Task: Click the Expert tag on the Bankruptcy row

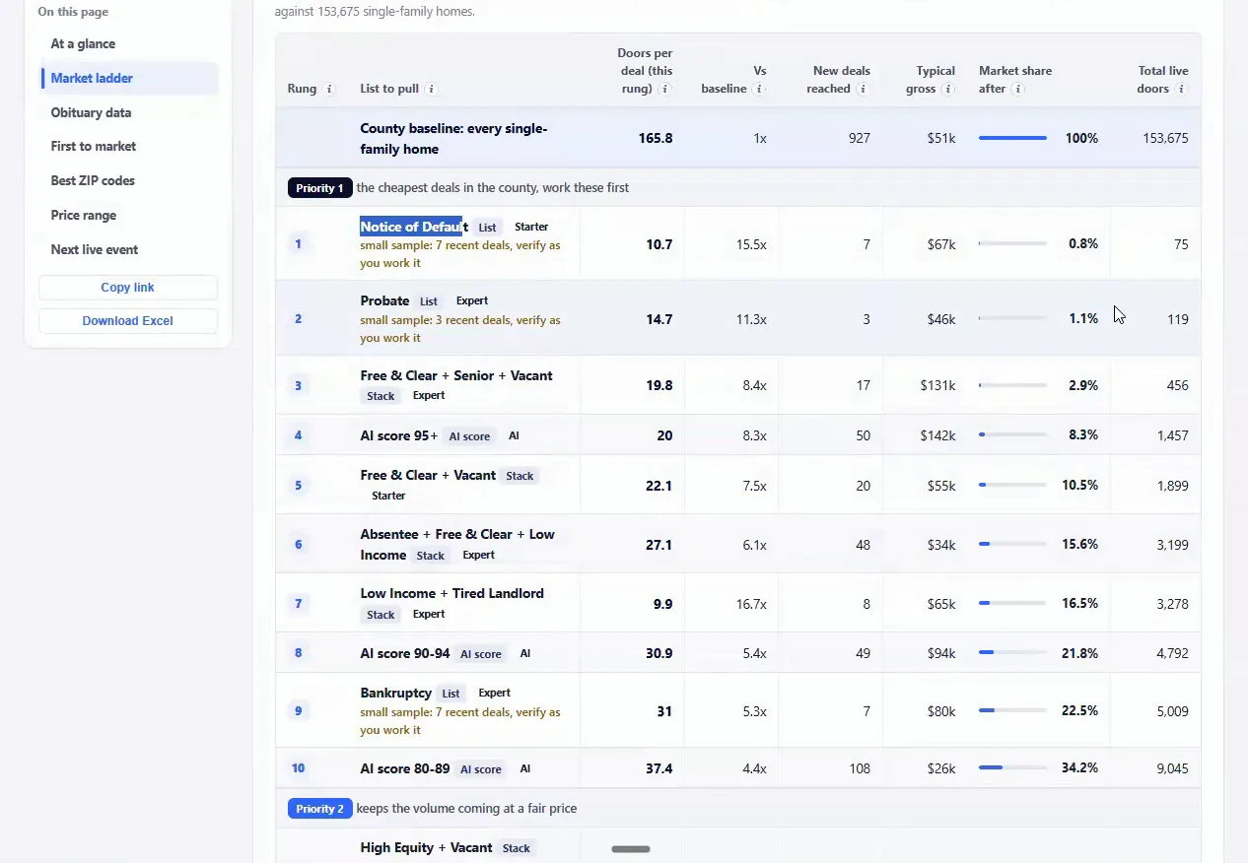Action: coord(494,693)
